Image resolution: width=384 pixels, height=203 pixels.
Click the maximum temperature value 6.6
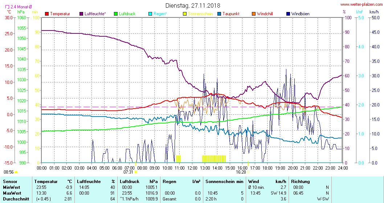tap(69, 193)
